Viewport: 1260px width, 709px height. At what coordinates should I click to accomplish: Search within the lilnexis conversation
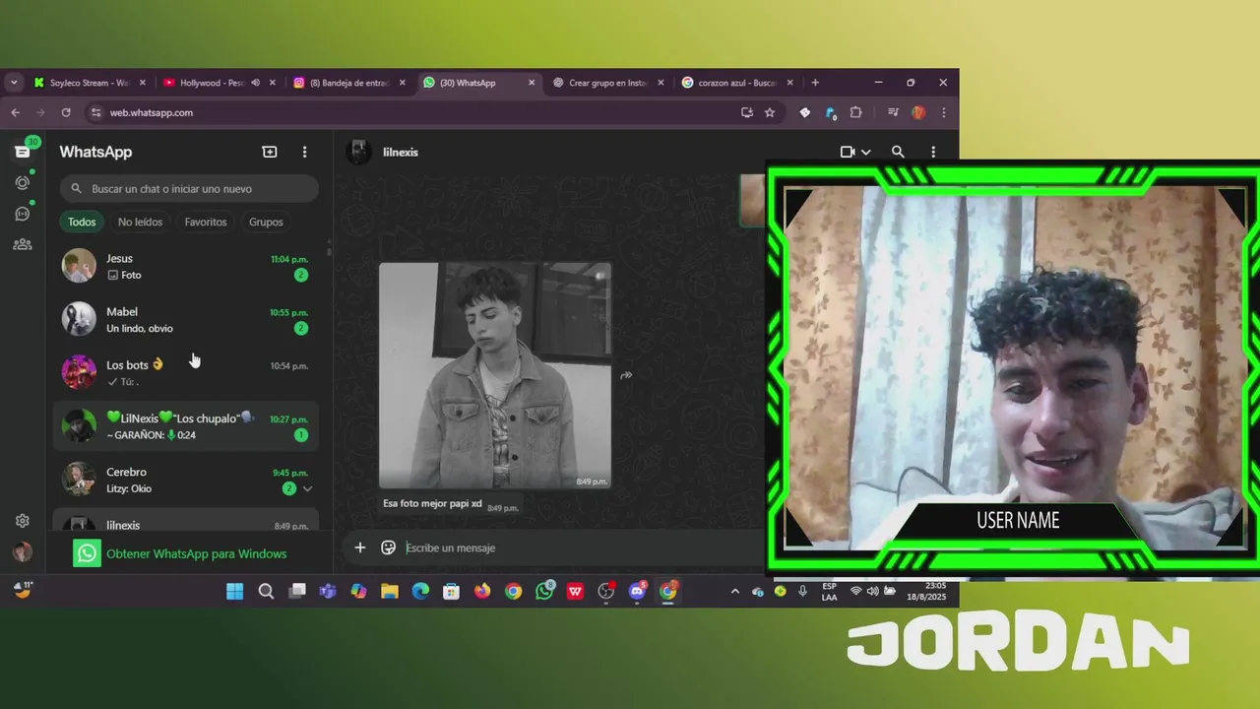[x=898, y=152]
